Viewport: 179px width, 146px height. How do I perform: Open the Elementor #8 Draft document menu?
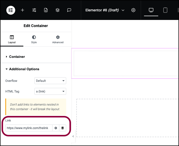[x=105, y=10]
